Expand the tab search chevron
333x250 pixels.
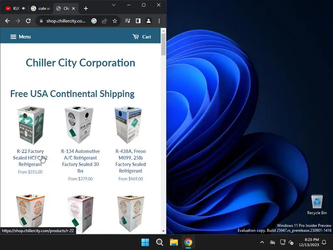[x=114, y=5]
